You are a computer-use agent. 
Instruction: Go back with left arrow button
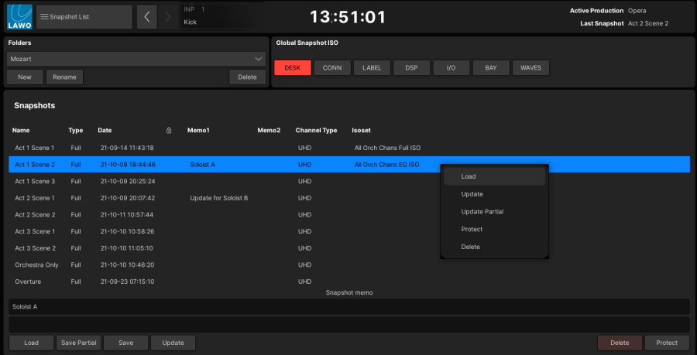(x=146, y=16)
